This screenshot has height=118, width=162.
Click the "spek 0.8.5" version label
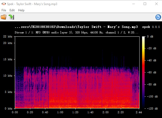coord(151,27)
